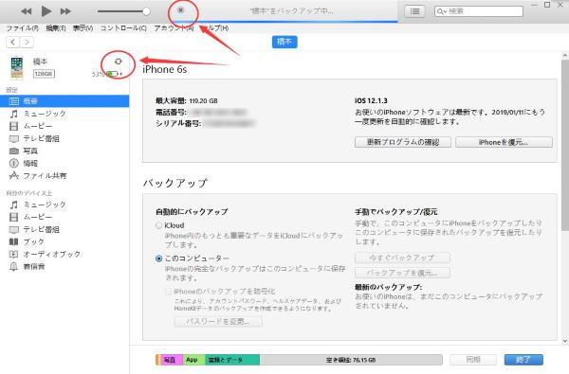Open the list view icon button

click(x=414, y=11)
